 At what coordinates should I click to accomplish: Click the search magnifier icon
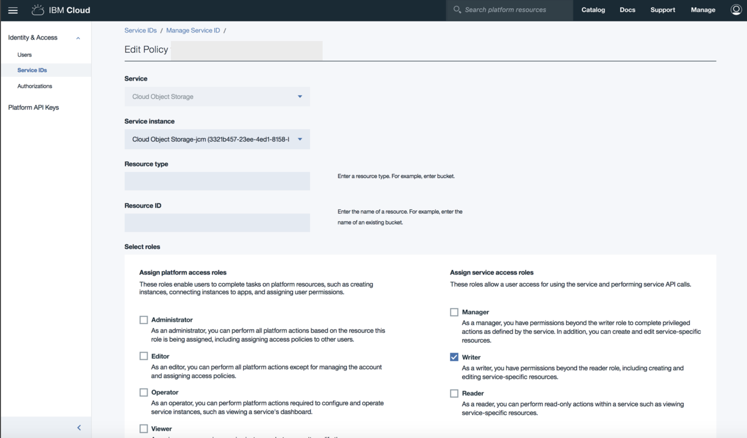(x=457, y=10)
